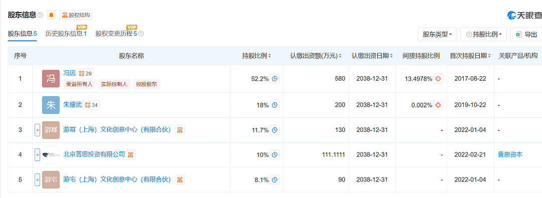Click the relation count badge 34 beside 朱耀武
Screen dimensions: 542x198
[92, 105]
